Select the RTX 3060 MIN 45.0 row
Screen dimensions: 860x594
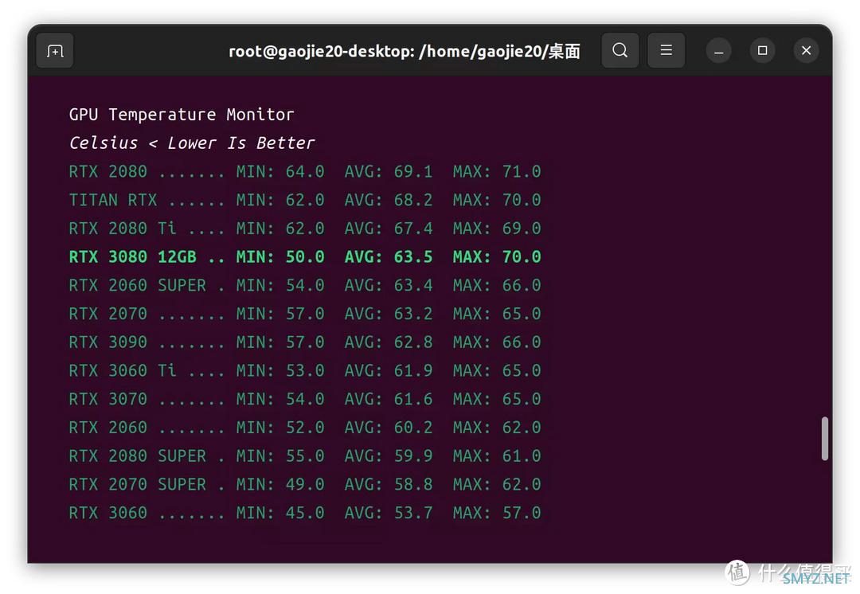(x=305, y=514)
